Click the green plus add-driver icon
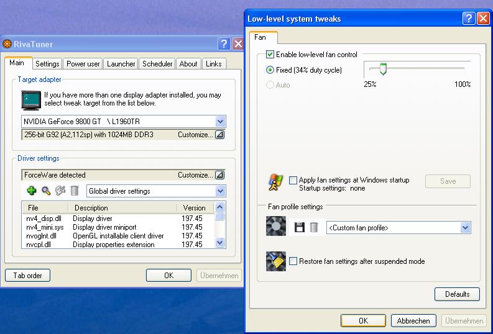 [x=32, y=191]
